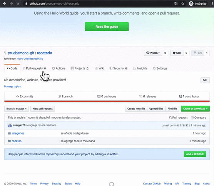Viewport: 214px width, 186px height.
Task: Click Read the guide button
Action: point(107,27)
